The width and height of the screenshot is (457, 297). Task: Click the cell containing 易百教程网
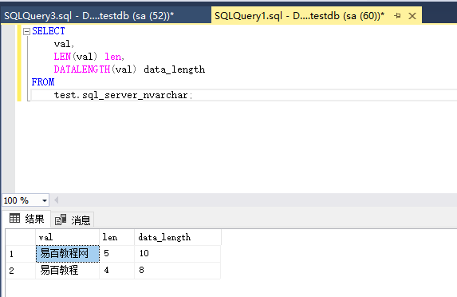[68, 254]
